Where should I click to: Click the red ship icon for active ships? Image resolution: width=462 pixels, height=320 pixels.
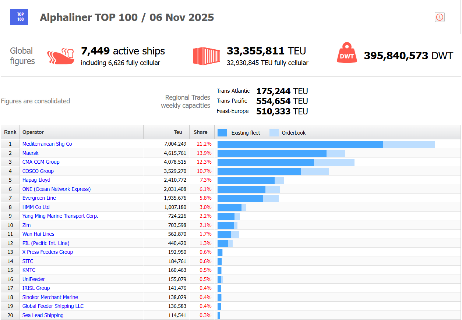point(61,56)
